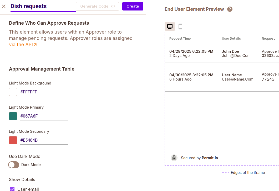Screen dimensions: 279x191
Task: Switch the preview to mobile view
Action: 180,26
